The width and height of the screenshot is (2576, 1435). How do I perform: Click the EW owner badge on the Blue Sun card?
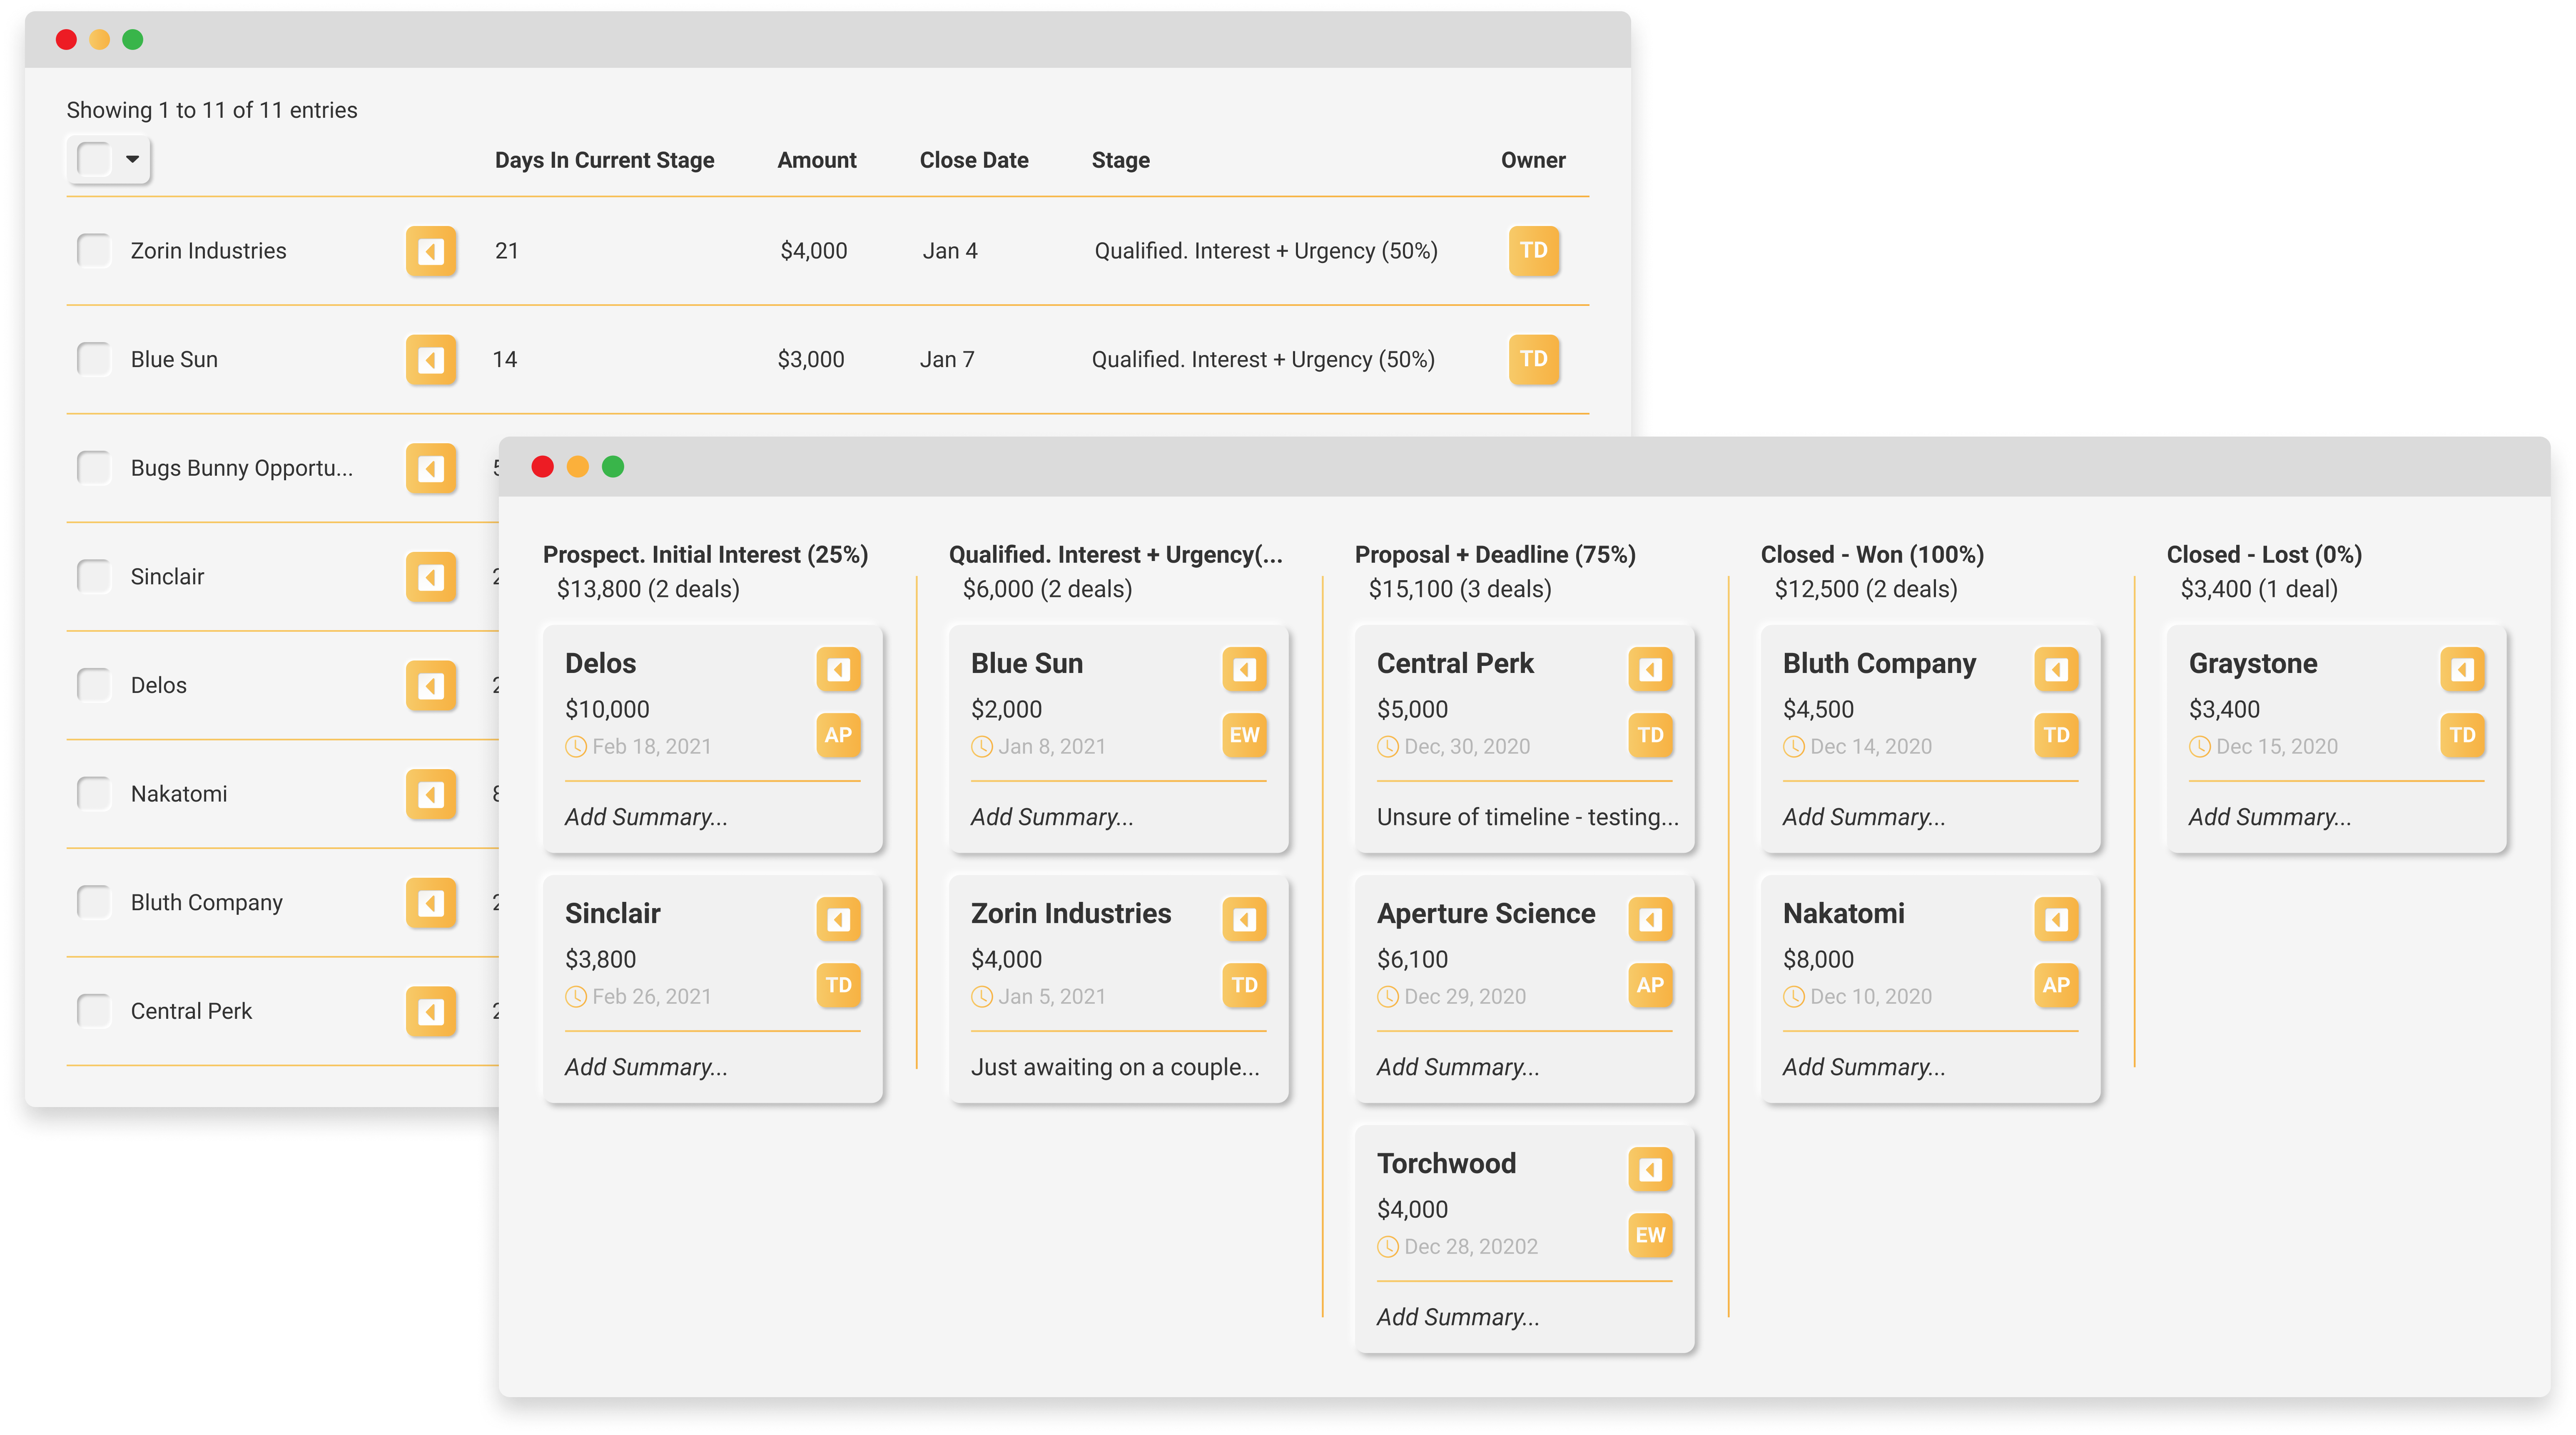pos(1245,735)
